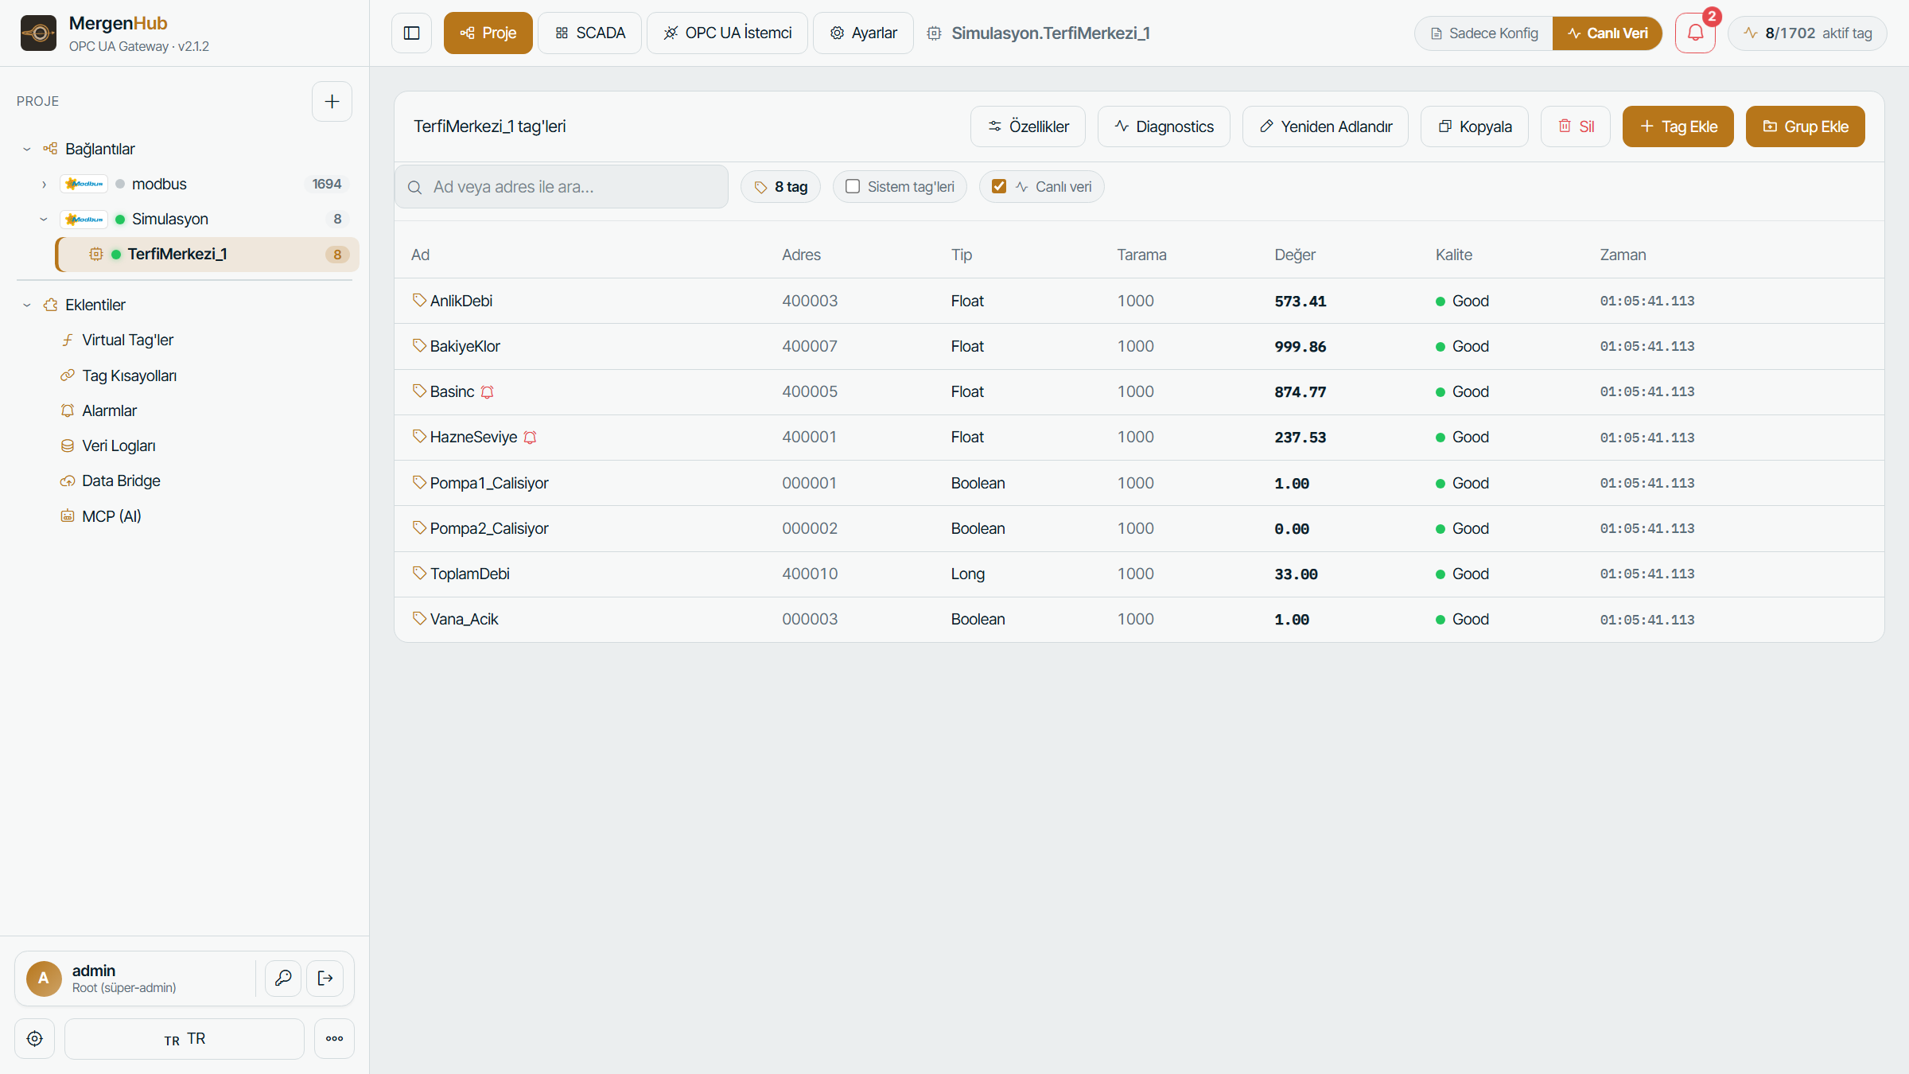Click the Modbus logo beside Simulasyon
Viewport: 1909px width, 1074px height.
(x=84, y=219)
